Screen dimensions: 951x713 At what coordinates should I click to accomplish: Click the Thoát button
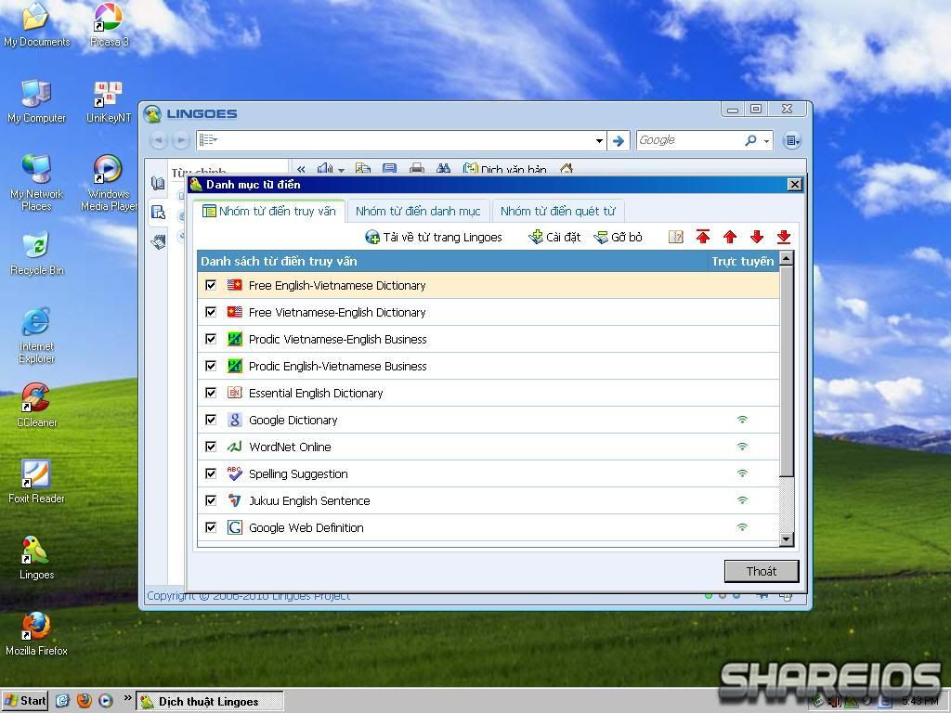[x=762, y=571]
